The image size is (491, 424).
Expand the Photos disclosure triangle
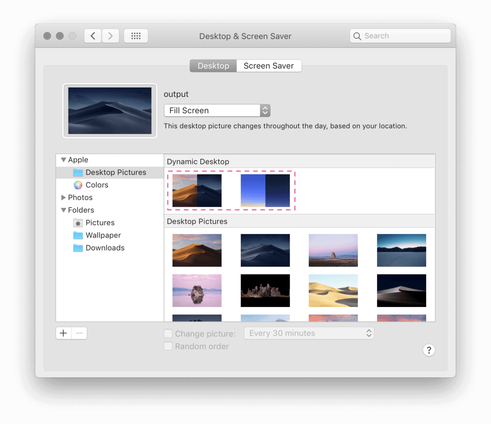(x=64, y=198)
